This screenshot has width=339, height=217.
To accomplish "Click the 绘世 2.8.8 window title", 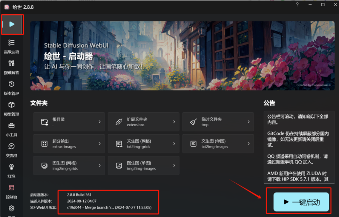I will click(23, 7).
